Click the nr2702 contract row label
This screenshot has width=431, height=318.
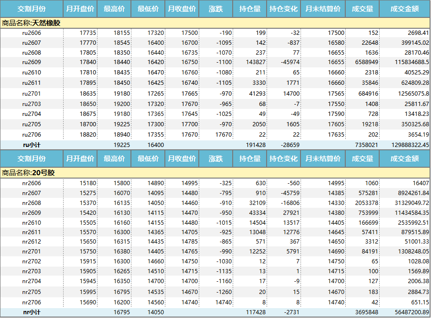tap(32, 261)
